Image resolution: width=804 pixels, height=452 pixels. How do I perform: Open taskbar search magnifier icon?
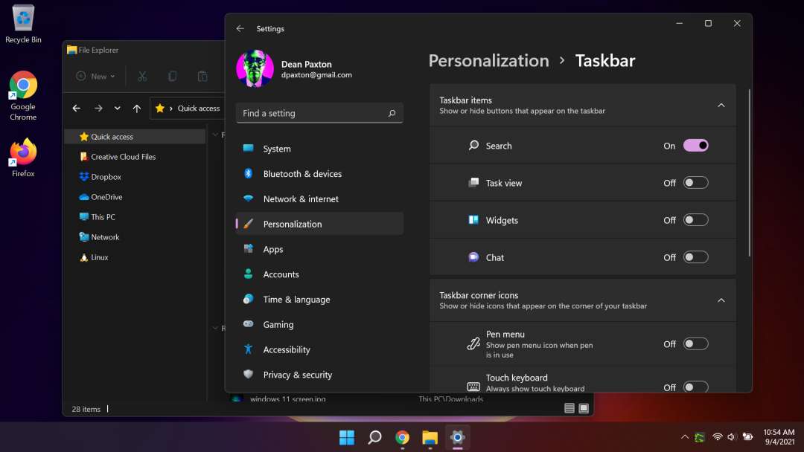coord(374,437)
